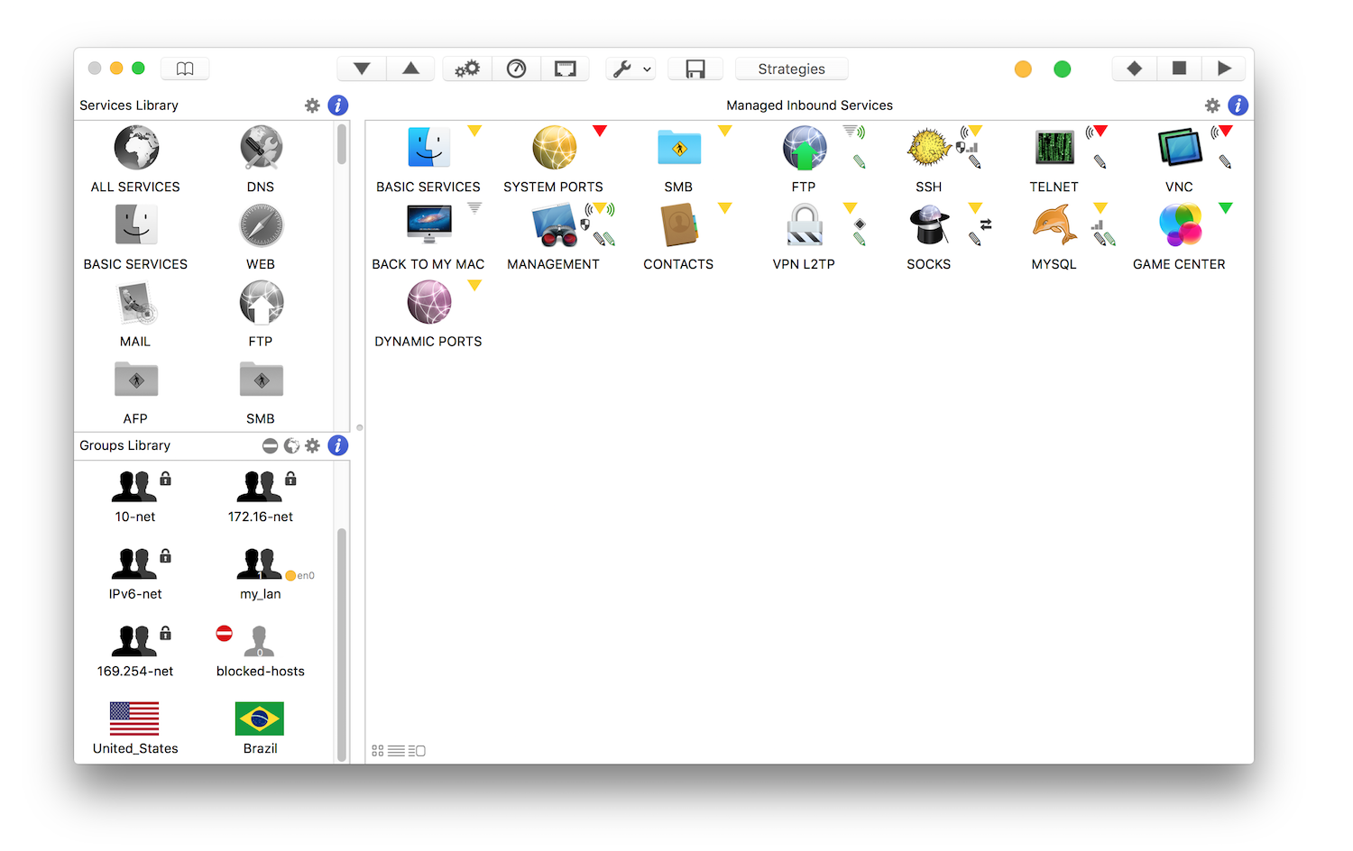Open Managed Inbound Services info button
This screenshot has width=1353, height=851.
click(1238, 105)
